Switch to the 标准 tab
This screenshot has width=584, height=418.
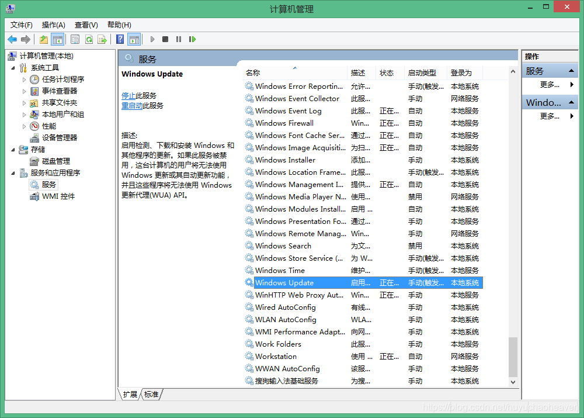151,394
